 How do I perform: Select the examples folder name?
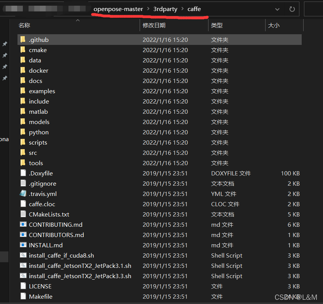coord(42,91)
